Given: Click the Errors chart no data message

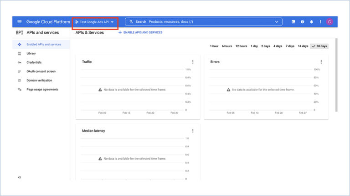Looking at the screenshot, I should (x=263, y=90).
